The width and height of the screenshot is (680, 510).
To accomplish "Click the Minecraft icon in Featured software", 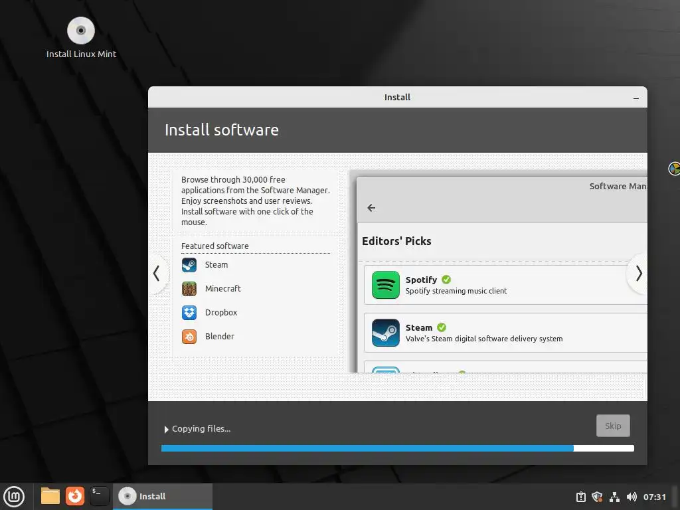I will [x=189, y=289].
